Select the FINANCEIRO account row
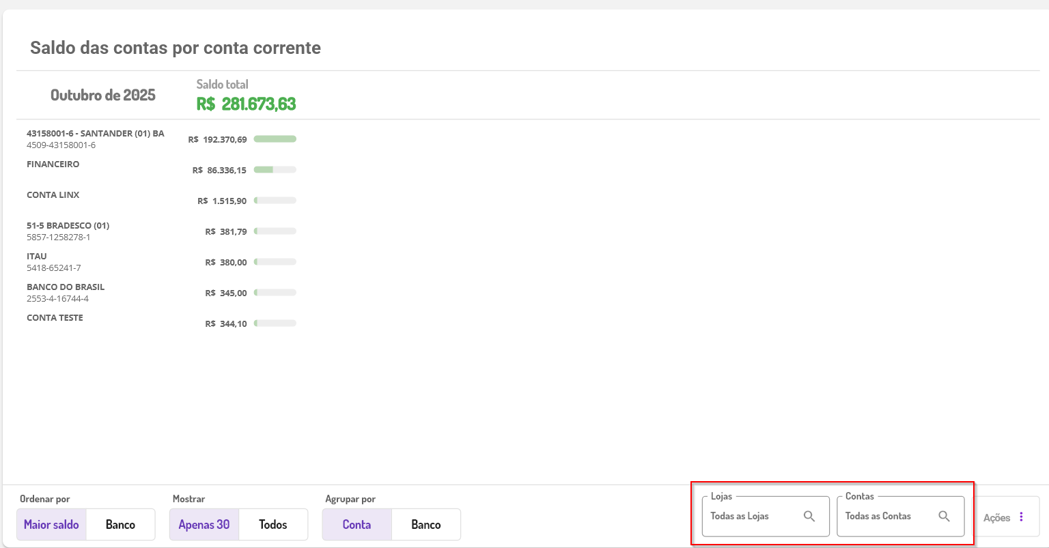This screenshot has width=1049, height=548. 53,164
